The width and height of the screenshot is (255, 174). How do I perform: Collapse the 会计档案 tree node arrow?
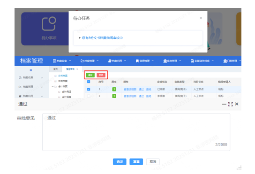[x=52, y=87]
